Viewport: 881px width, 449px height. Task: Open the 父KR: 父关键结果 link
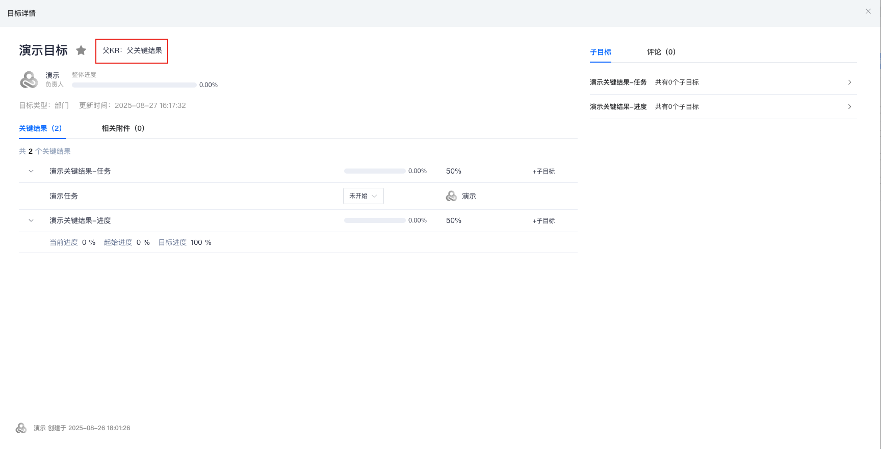[132, 51]
